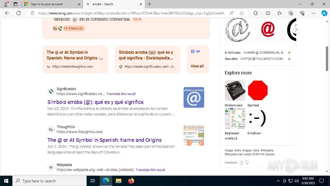Open the ThoughtCo result thumbnail image
This screenshot has width=330, height=186.
click(194, 135)
